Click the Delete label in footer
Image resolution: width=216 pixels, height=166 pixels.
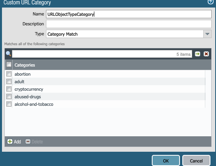click(x=37, y=141)
